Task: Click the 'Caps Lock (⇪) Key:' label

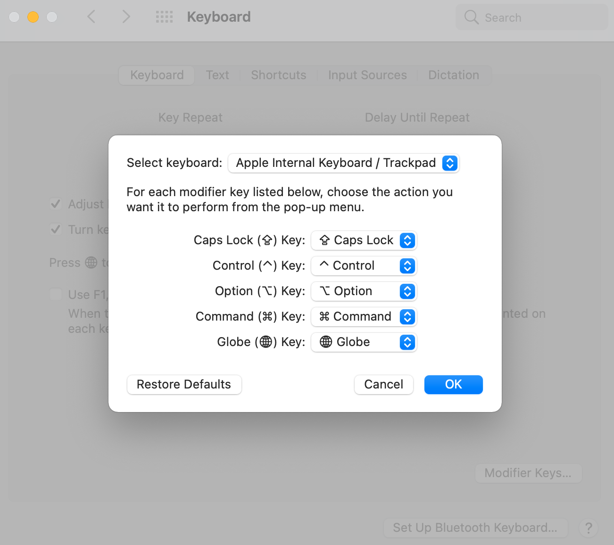Action: (249, 240)
